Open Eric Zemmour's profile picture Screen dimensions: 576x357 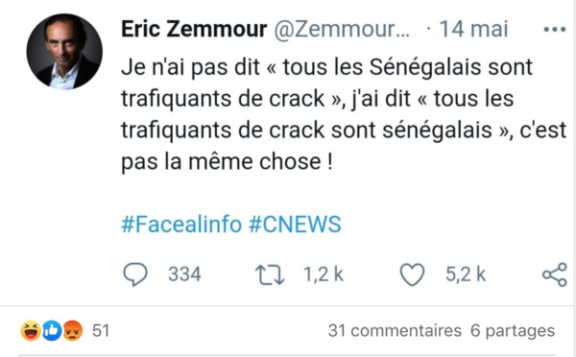[64, 52]
